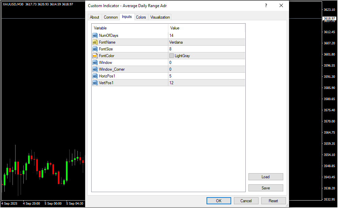338x208 pixels.
Task: Click the FontName string type icon
Action: click(x=95, y=42)
